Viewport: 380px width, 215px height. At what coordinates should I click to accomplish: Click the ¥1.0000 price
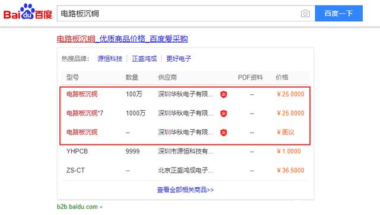point(289,152)
